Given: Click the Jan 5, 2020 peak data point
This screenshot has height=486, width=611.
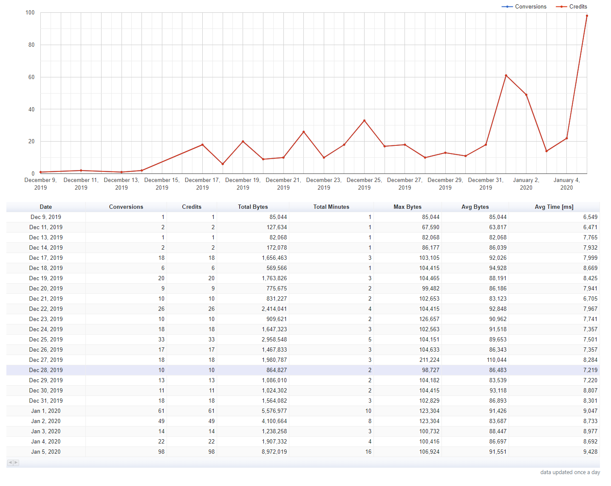Looking at the screenshot, I should pyautogui.click(x=587, y=16).
